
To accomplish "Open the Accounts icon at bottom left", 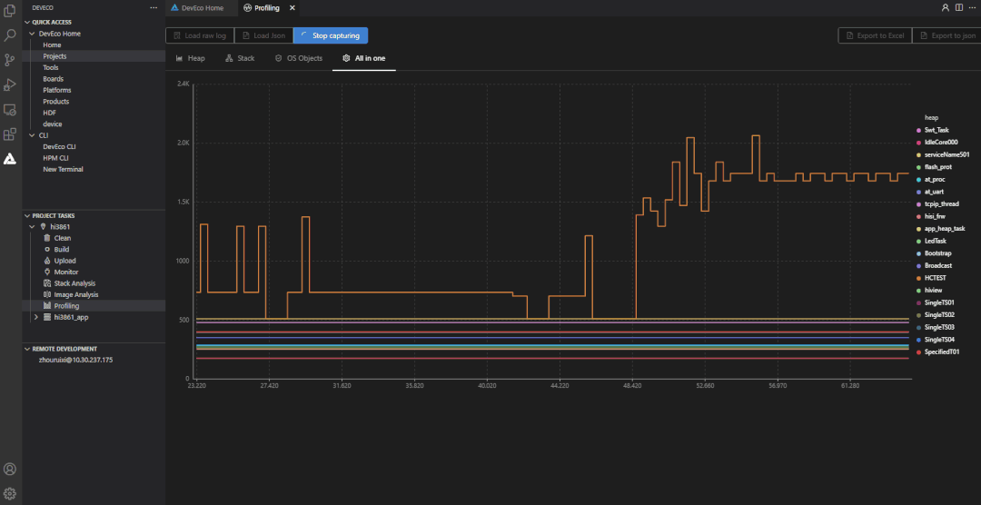I will 10,470.
